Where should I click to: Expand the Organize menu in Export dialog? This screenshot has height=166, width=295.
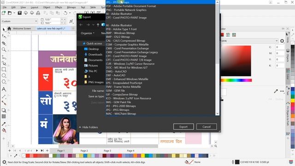[88, 33]
